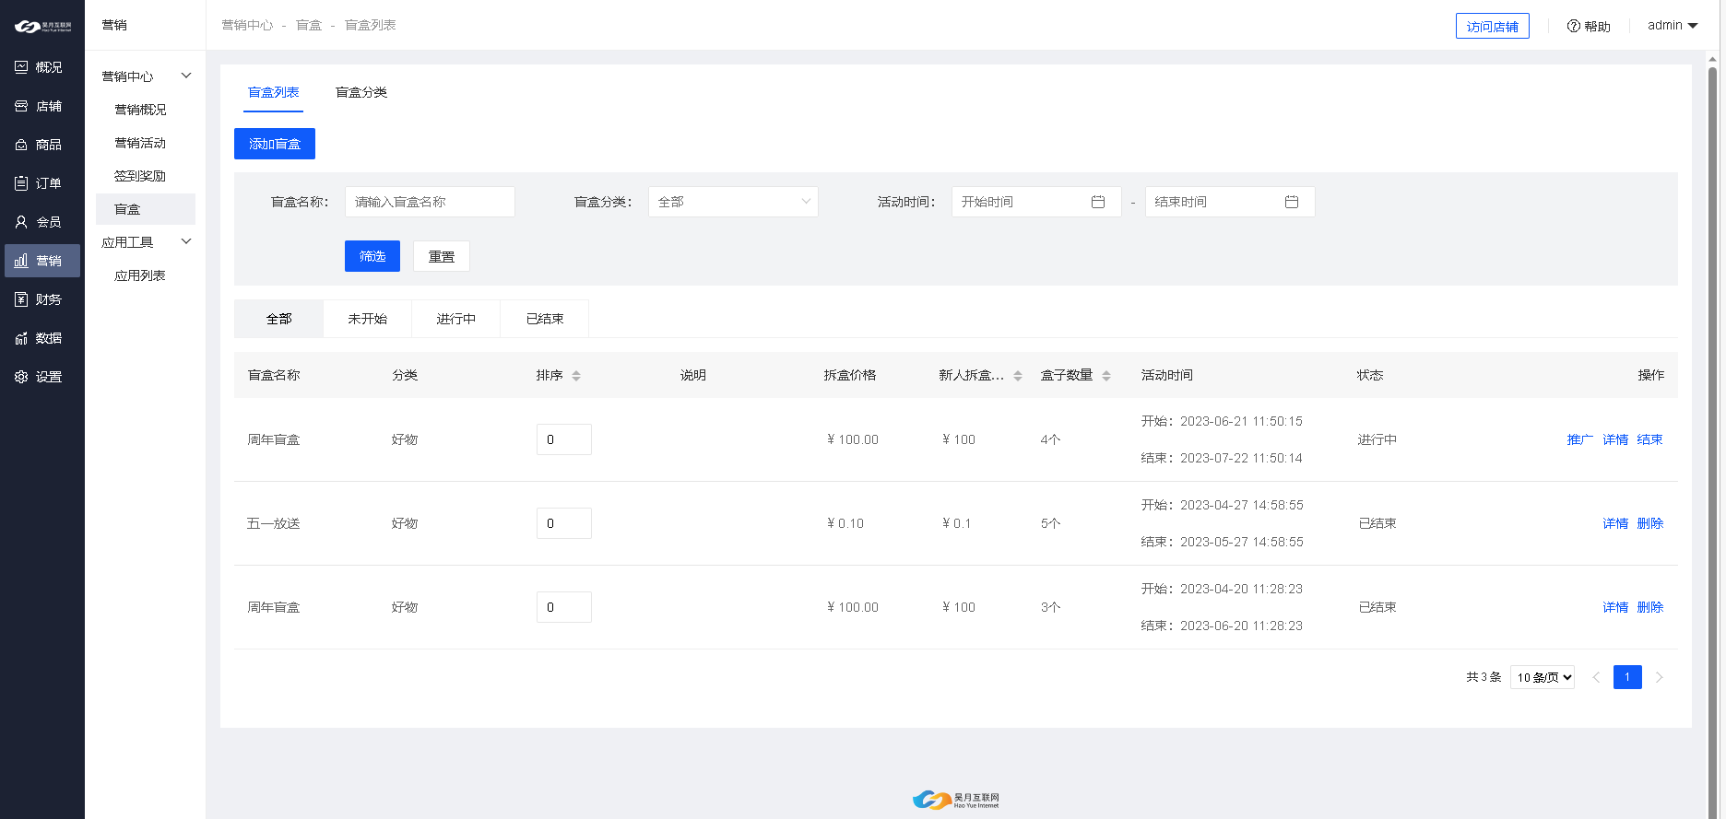Image resolution: width=1726 pixels, height=819 pixels.
Task: Click the 盲盒名称 search input field
Action: pos(430,202)
